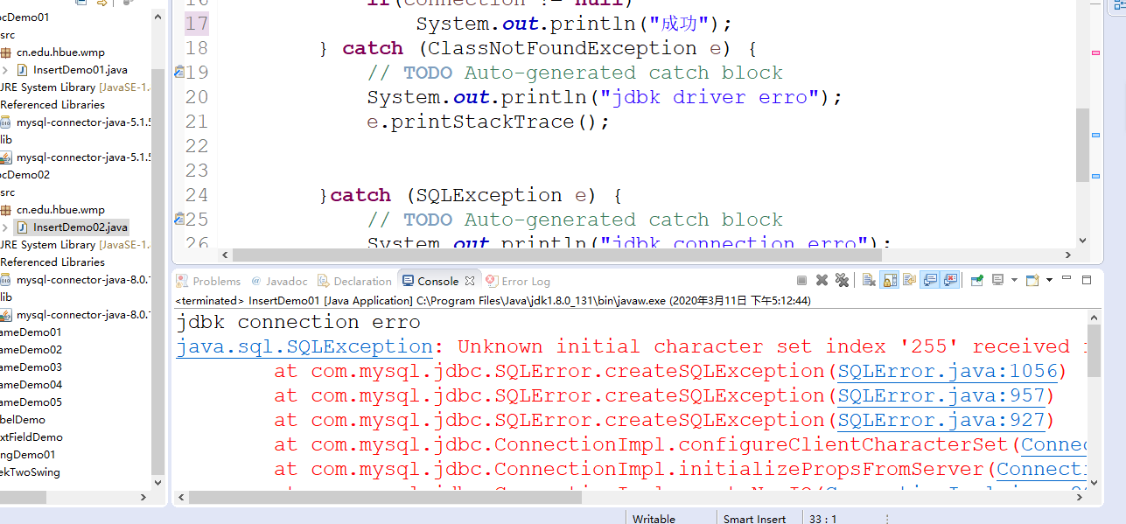Click the Package Explorer scroll down arrow
Screen dimensions: 1126x524
coord(157,482)
